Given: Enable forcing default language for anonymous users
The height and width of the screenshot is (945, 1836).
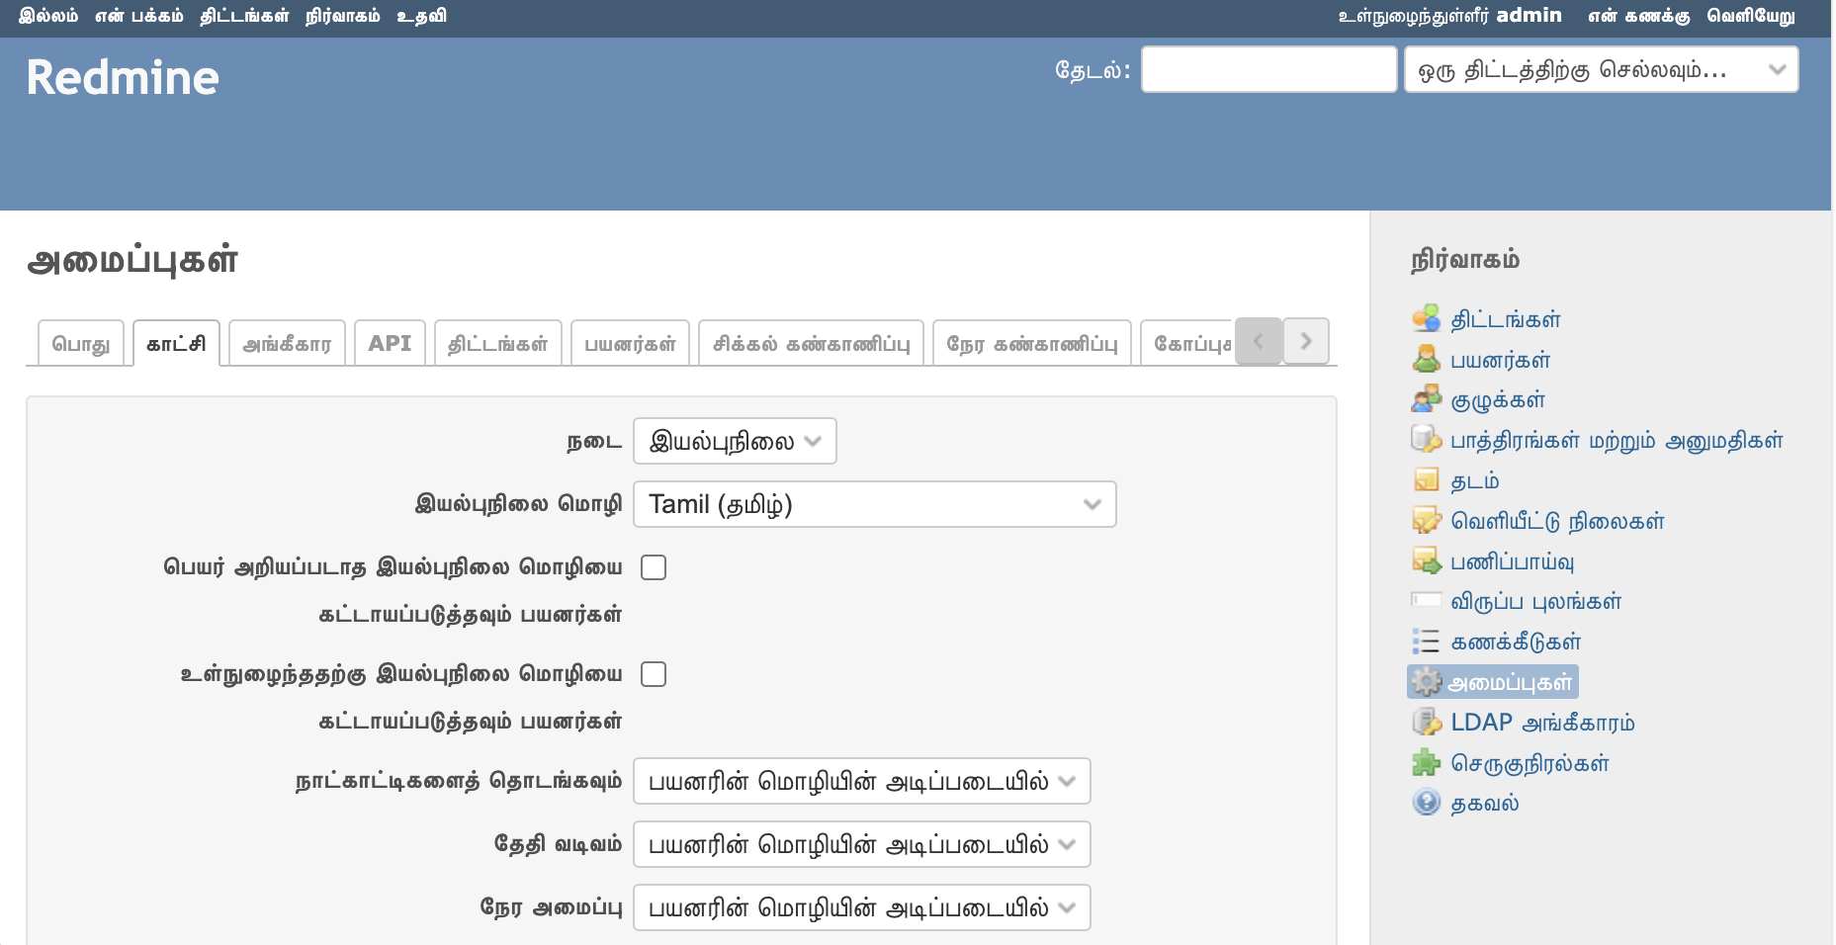Looking at the screenshot, I should tap(654, 566).
